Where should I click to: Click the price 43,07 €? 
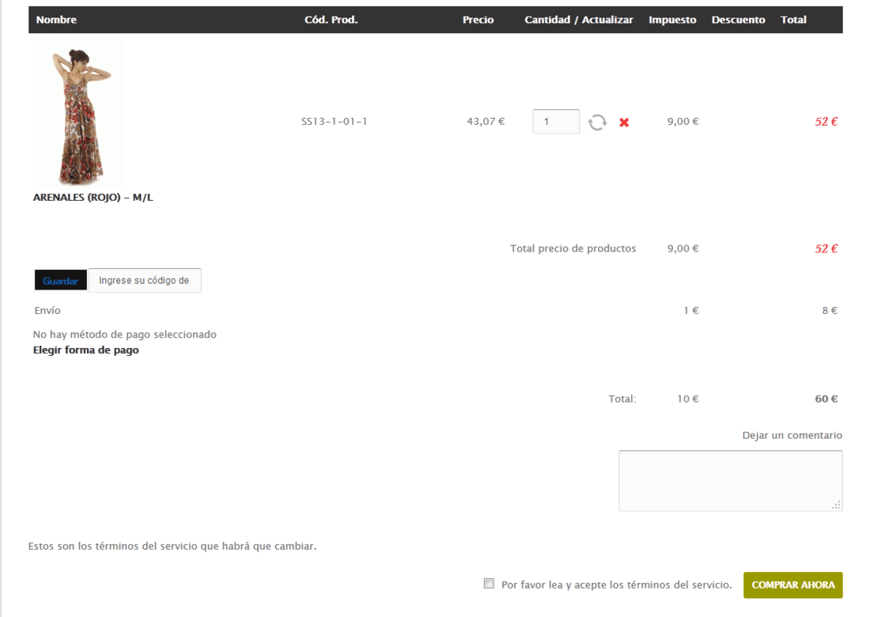(486, 122)
